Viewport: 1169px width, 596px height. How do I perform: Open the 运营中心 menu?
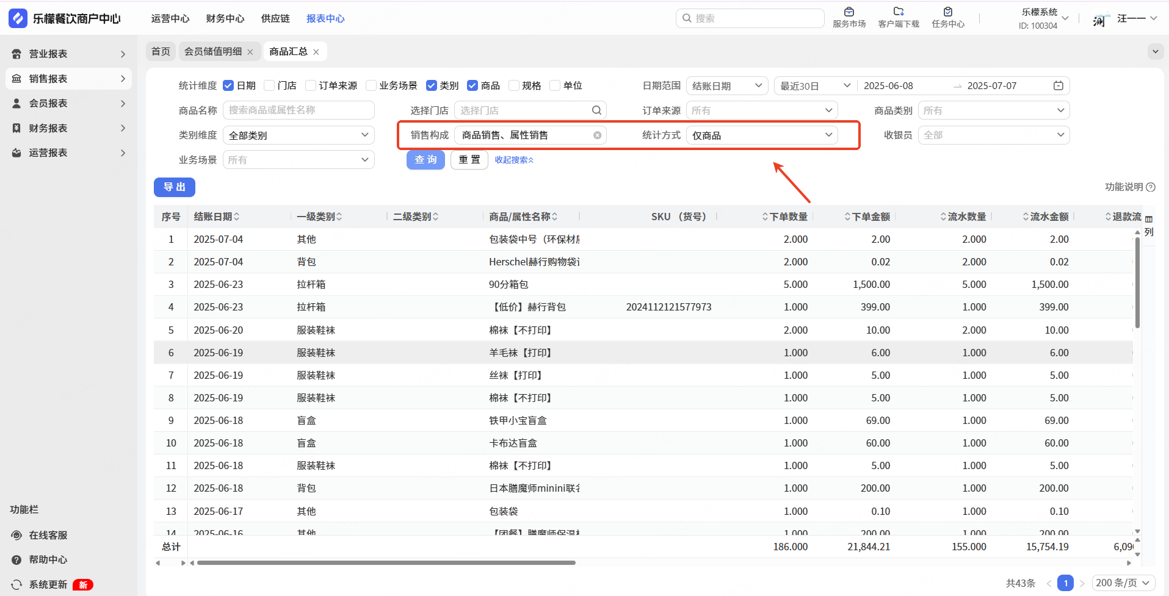pyautogui.click(x=170, y=18)
